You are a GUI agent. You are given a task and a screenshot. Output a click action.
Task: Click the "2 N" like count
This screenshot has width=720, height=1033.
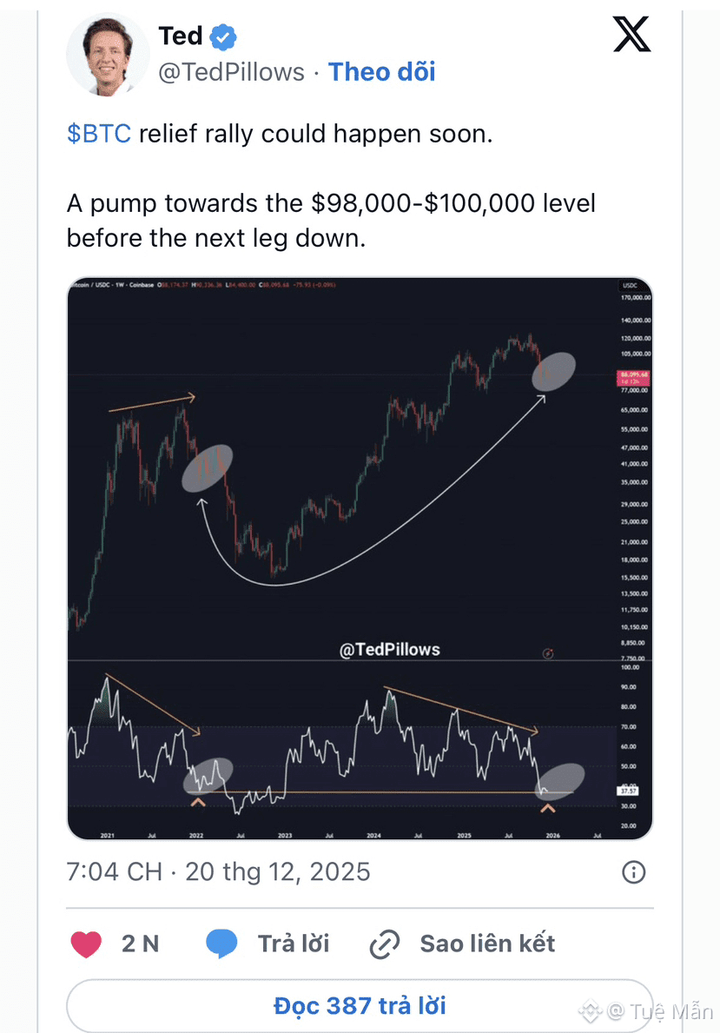(x=140, y=944)
